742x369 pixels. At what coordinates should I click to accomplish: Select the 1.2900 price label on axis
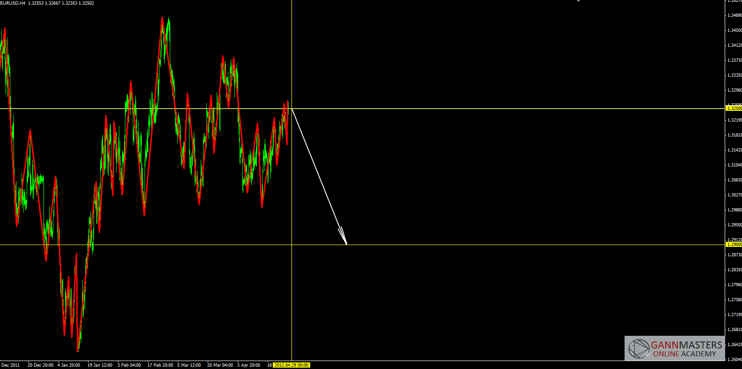[x=734, y=245]
